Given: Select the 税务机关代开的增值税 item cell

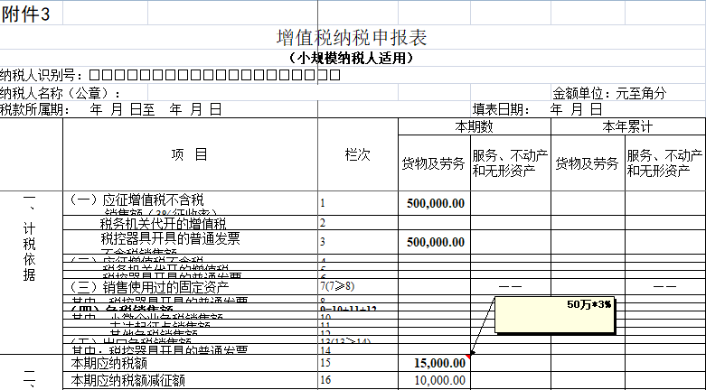Looking at the screenshot, I should [x=190, y=223].
